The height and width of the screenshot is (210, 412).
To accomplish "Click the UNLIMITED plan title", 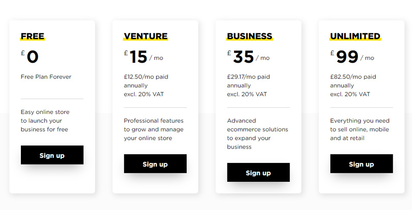I will pyautogui.click(x=355, y=36).
